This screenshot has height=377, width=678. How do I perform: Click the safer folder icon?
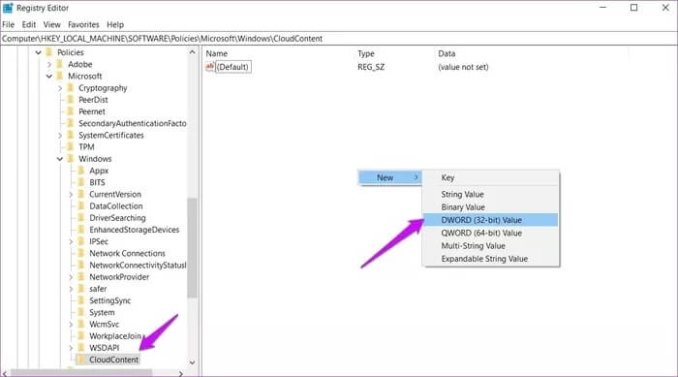point(81,289)
